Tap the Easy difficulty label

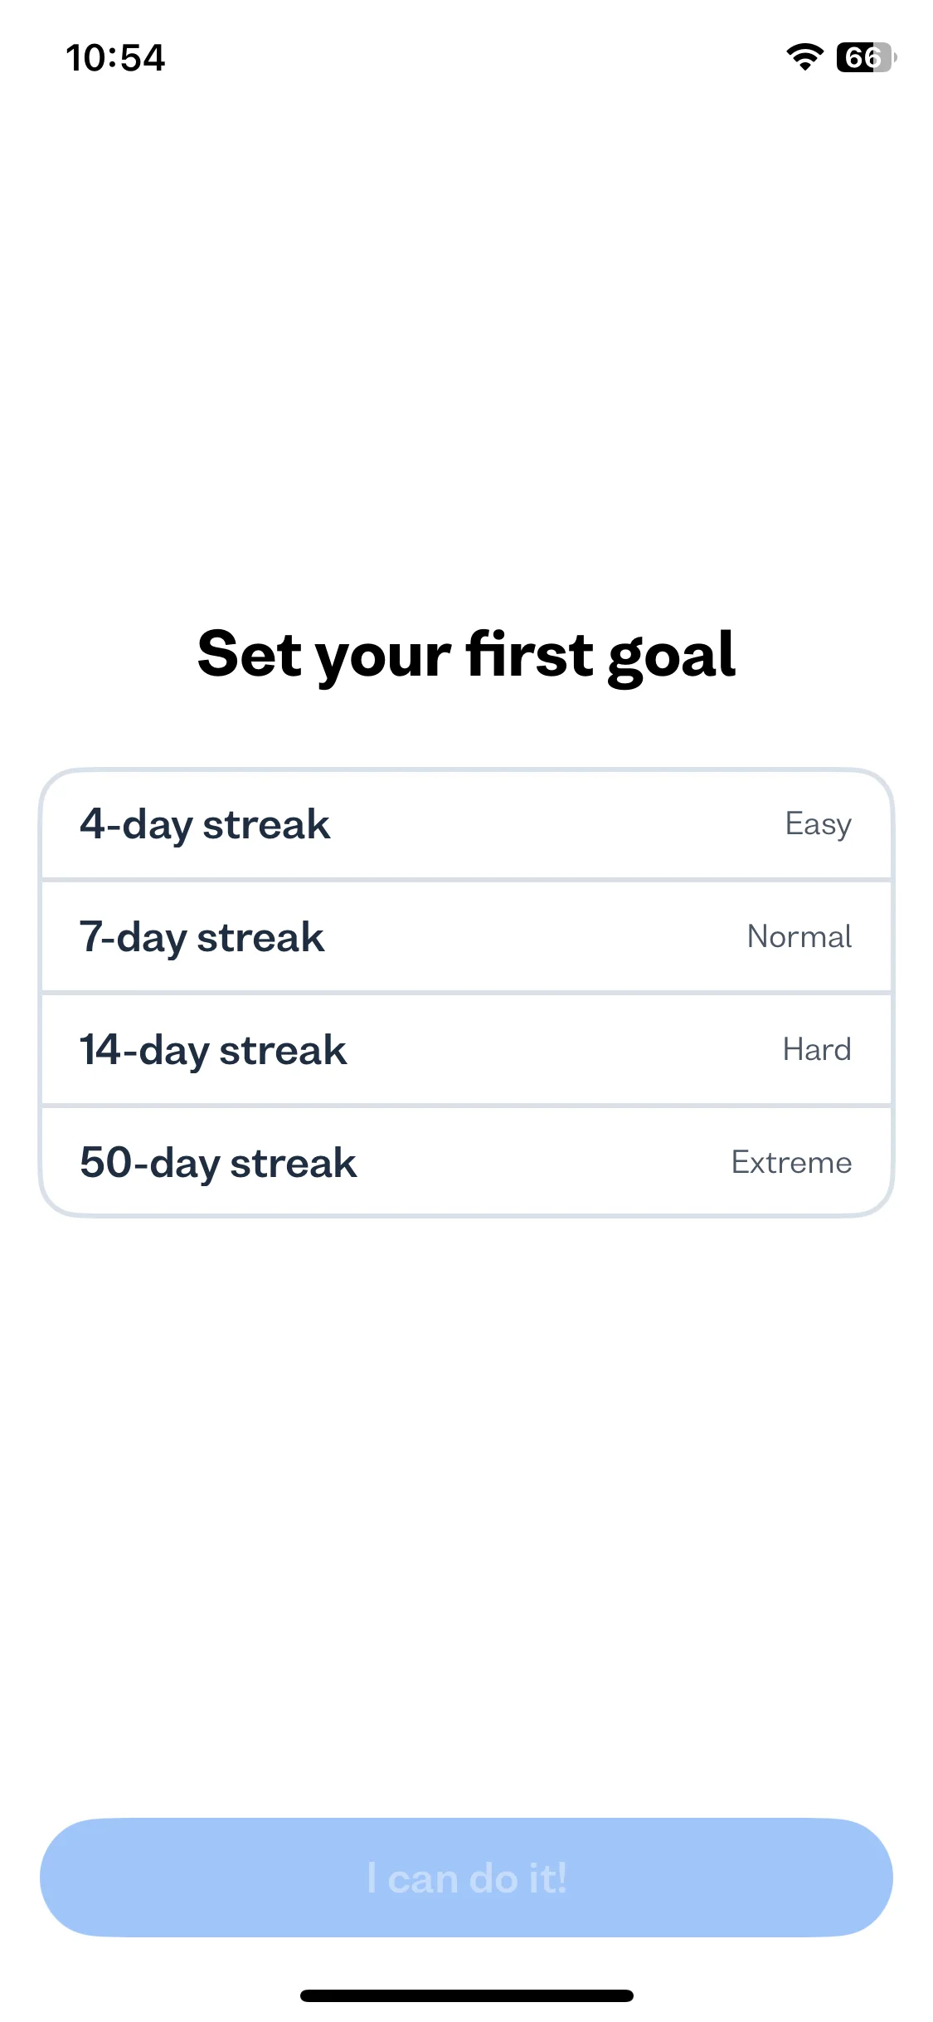click(818, 825)
